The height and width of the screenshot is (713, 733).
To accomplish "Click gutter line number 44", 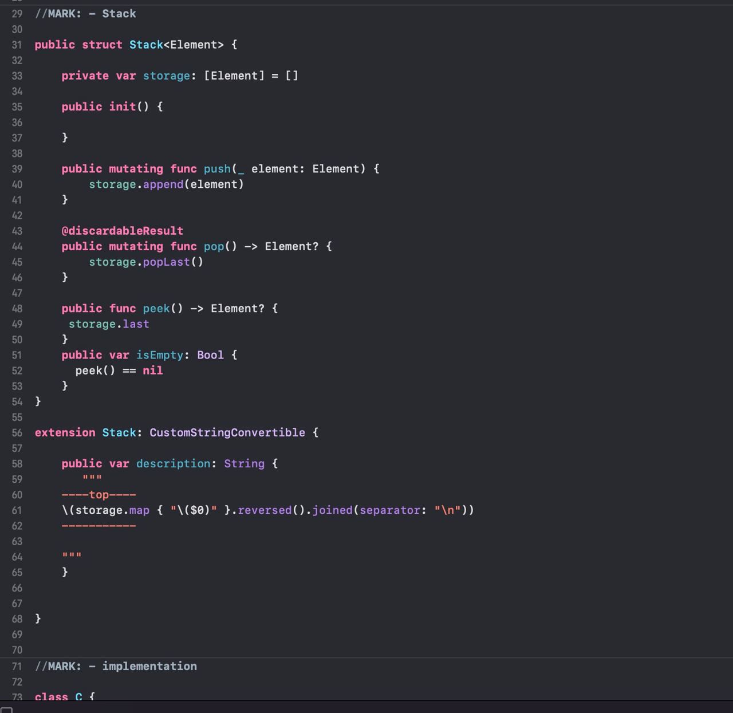I will [x=17, y=246].
